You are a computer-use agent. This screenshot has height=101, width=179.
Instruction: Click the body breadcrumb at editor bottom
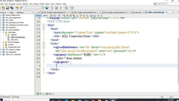49,94
